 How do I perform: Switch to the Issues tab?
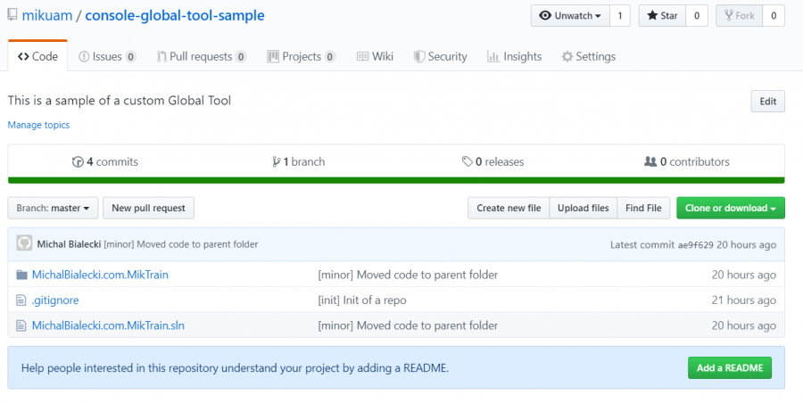[x=107, y=56]
